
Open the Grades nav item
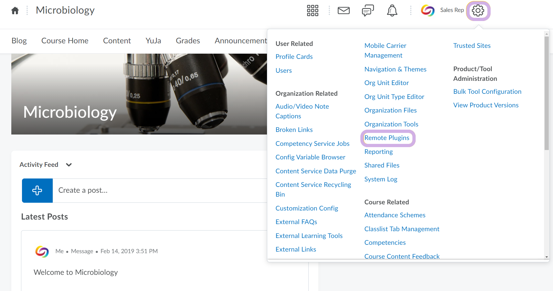point(188,41)
